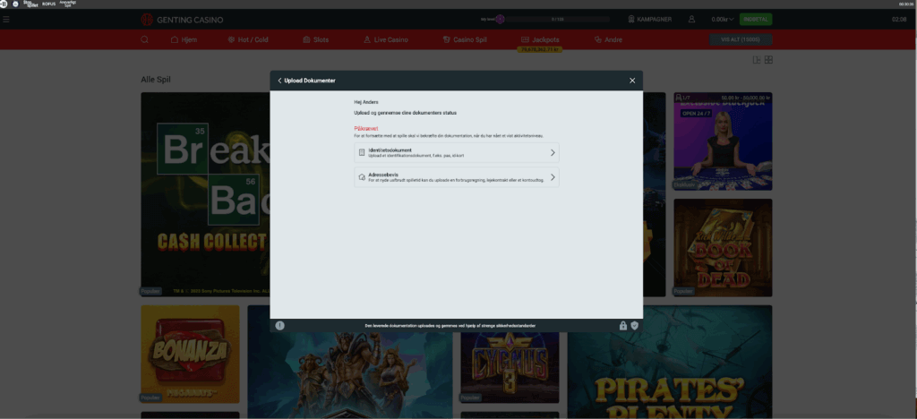Switch to grid view layout icon

[x=769, y=60]
